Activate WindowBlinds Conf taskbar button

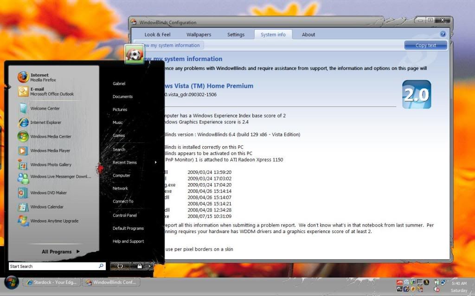coord(111,283)
